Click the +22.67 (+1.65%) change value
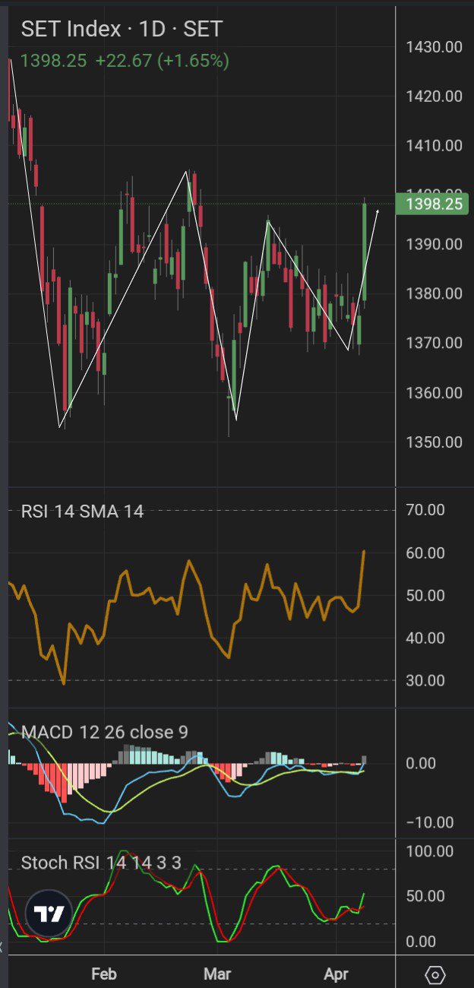 [x=162, y=61]
